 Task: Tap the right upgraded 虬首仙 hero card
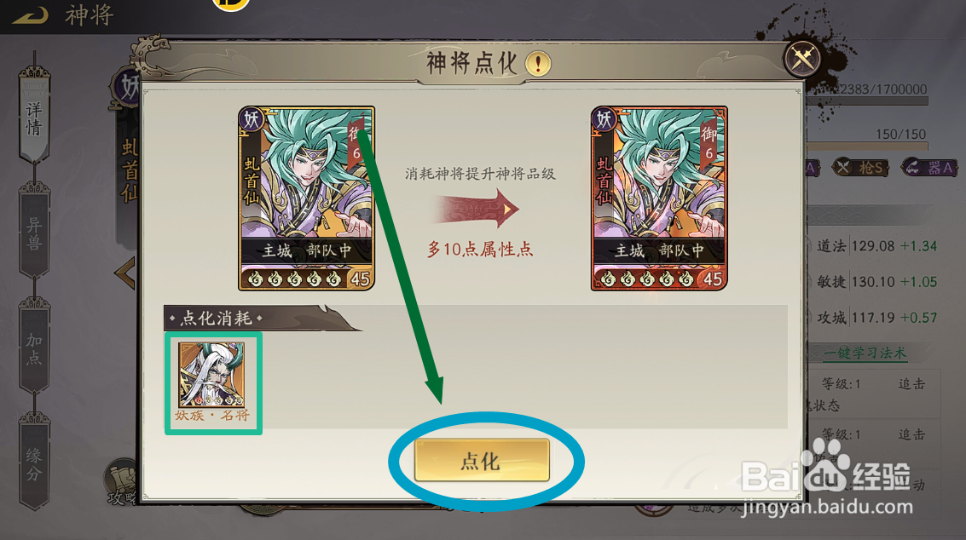click(658, 198)
